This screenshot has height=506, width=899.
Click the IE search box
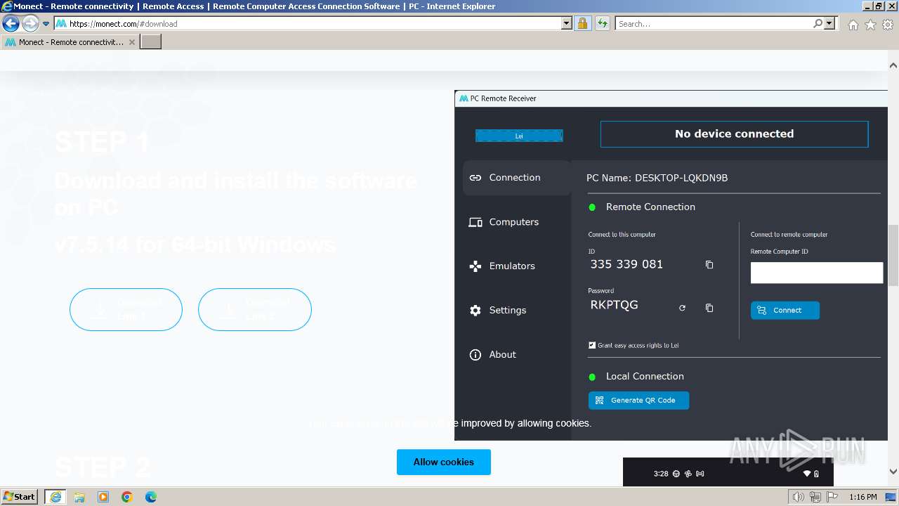pyautogui.click(x=713, y=24)
